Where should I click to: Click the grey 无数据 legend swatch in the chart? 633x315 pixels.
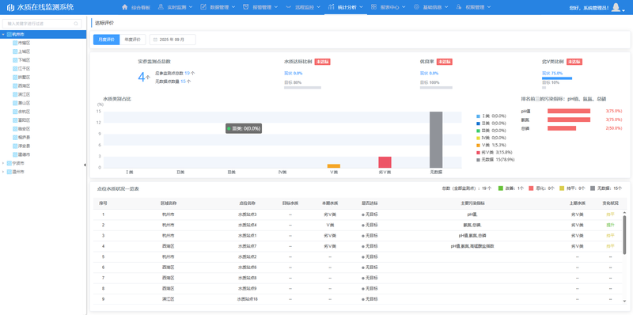pos(479,160)
